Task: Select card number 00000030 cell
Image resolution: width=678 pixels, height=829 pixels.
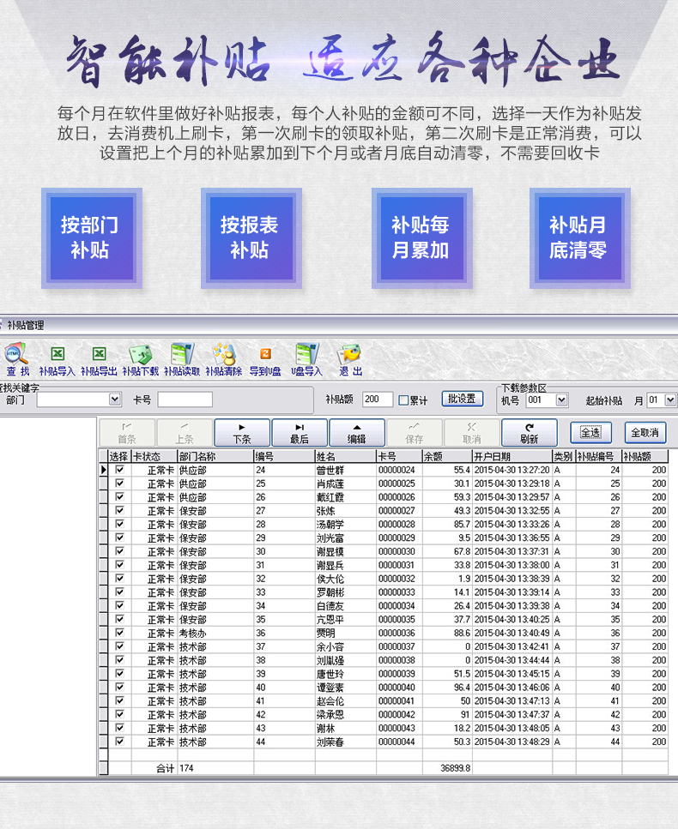Action: click(399, 551)
